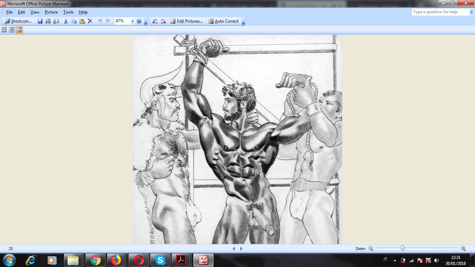Click the blue Help question mark icon
475x267 pixels.
pyautogui.click(x=139, y=21)
